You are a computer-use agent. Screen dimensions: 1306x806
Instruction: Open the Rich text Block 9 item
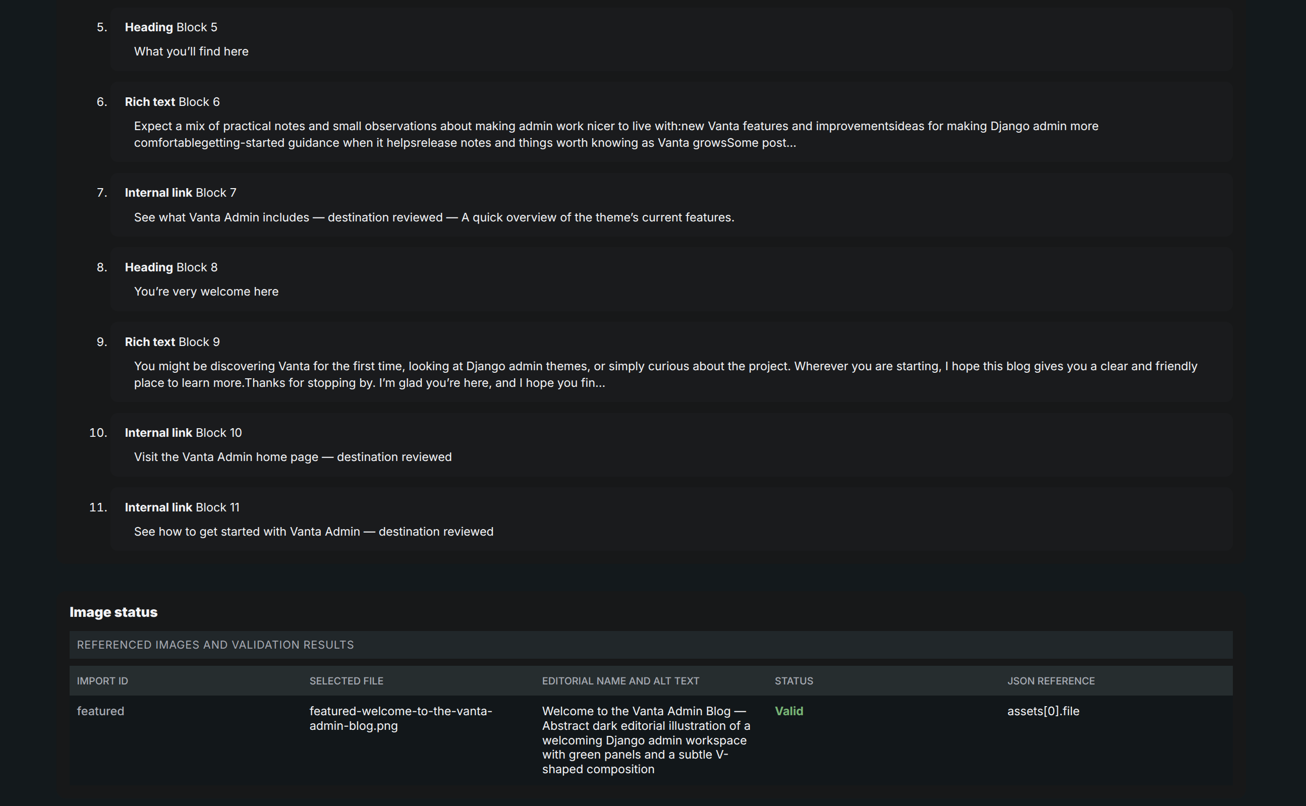pyautogui.click(x=671, y=362)
